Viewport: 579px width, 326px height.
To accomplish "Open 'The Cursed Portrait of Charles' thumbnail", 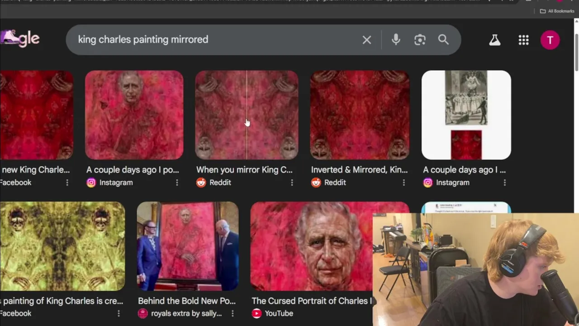I will pos(311,246).
